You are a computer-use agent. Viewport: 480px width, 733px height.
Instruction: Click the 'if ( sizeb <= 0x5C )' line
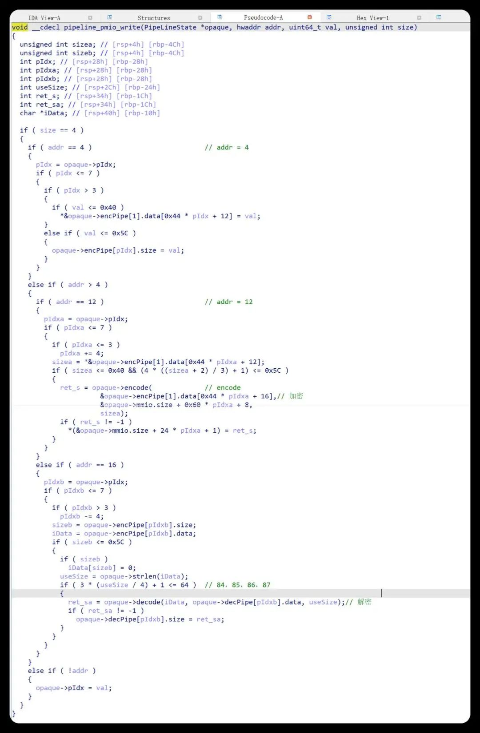92,542
